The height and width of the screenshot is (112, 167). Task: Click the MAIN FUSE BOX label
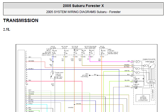pyautogui.click(x=113, y=51)
